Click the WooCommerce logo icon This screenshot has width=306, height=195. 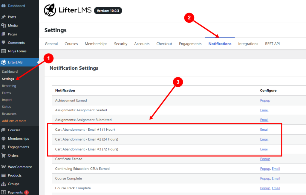point(3,167)
